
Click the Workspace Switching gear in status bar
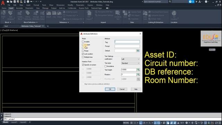187,123
